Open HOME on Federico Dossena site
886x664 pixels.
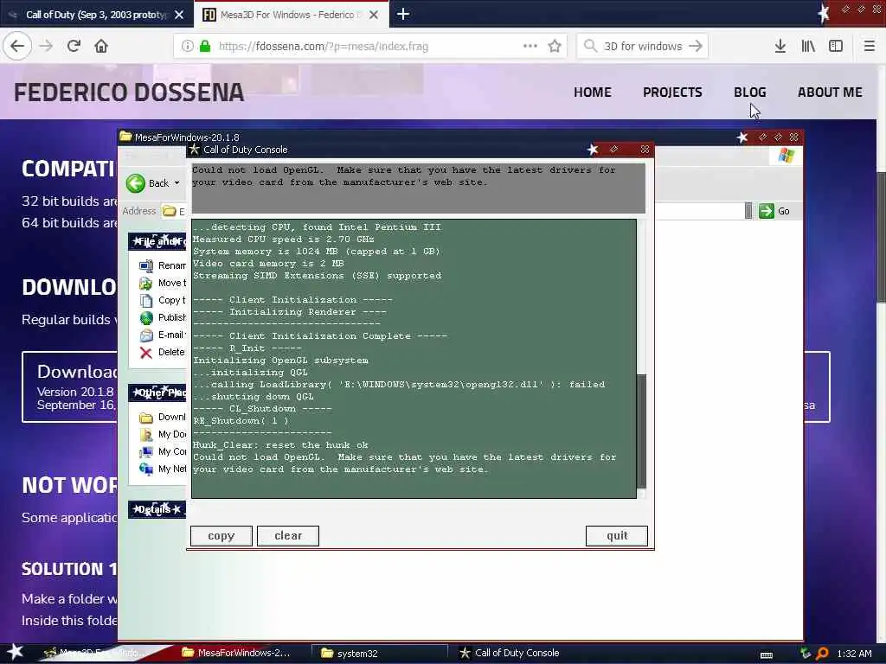click(592, 92)
